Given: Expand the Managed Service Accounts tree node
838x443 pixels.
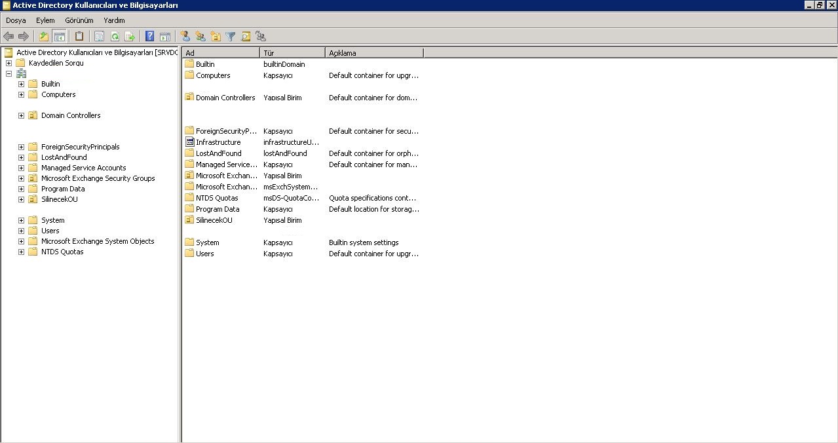Looking at the screenshot, I should tap(21, 168).
